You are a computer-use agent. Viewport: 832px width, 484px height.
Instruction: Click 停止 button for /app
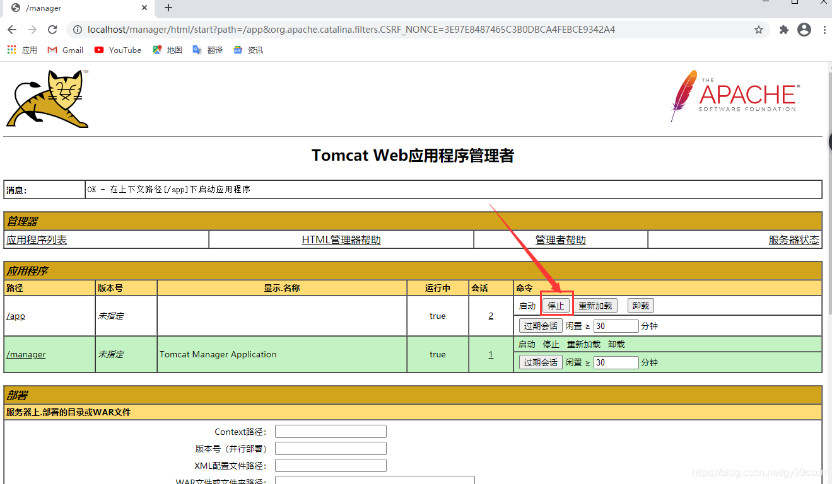(556, 306)
